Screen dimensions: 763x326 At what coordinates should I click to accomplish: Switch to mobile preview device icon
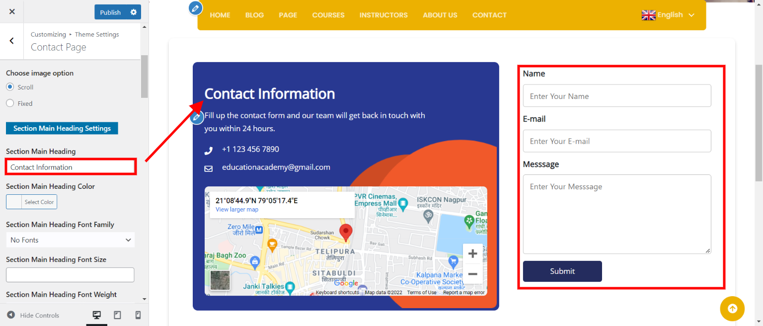point(138,315)
